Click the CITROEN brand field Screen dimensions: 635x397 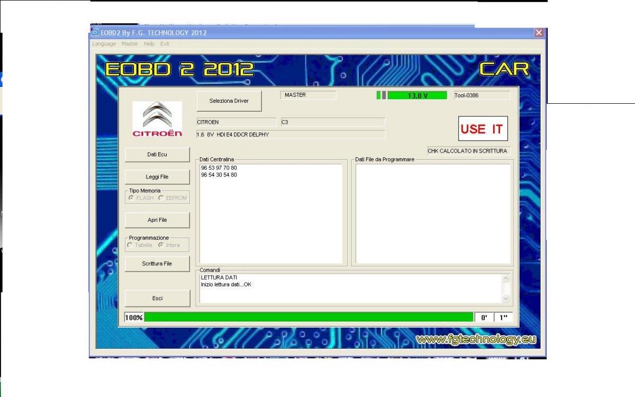click(236, 122)
